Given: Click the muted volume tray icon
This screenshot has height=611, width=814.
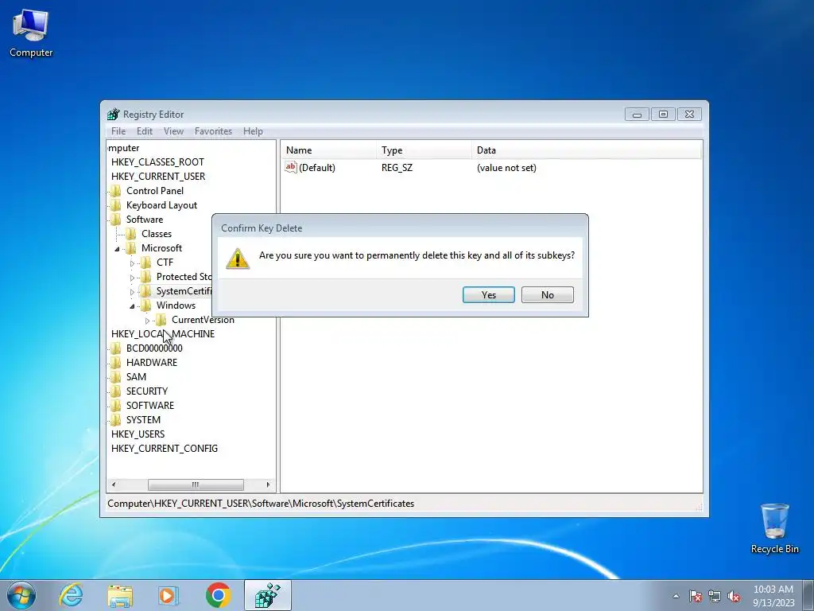Looking at the screenshot, I should [734, 596].
